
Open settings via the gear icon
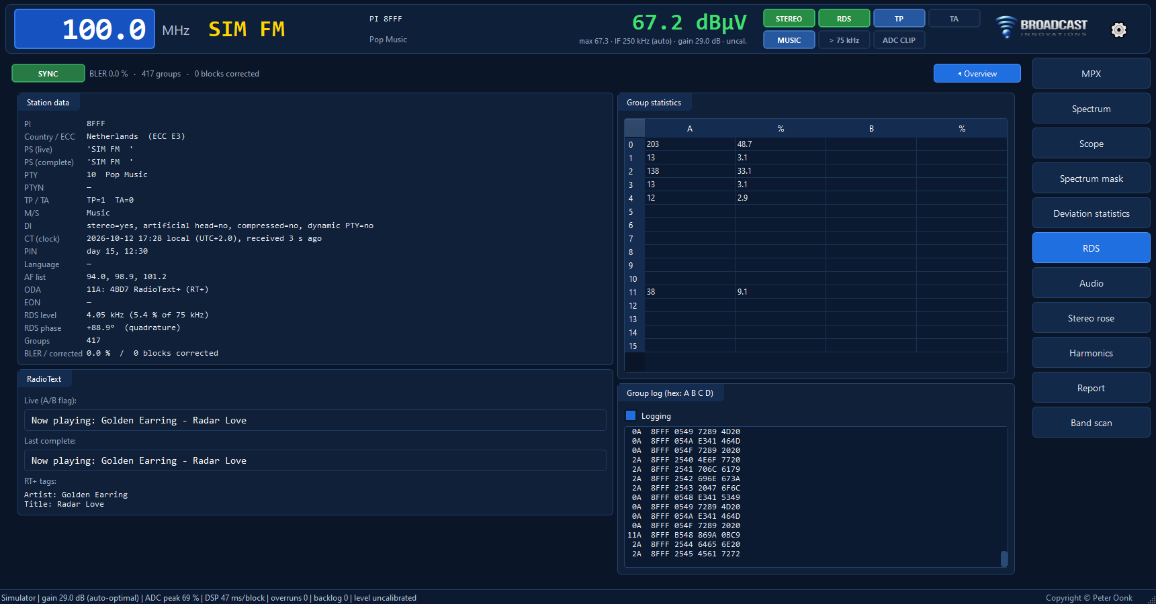point(1118,30)
